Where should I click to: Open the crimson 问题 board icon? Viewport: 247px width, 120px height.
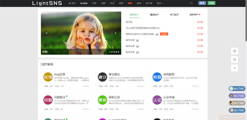[48, 100]
